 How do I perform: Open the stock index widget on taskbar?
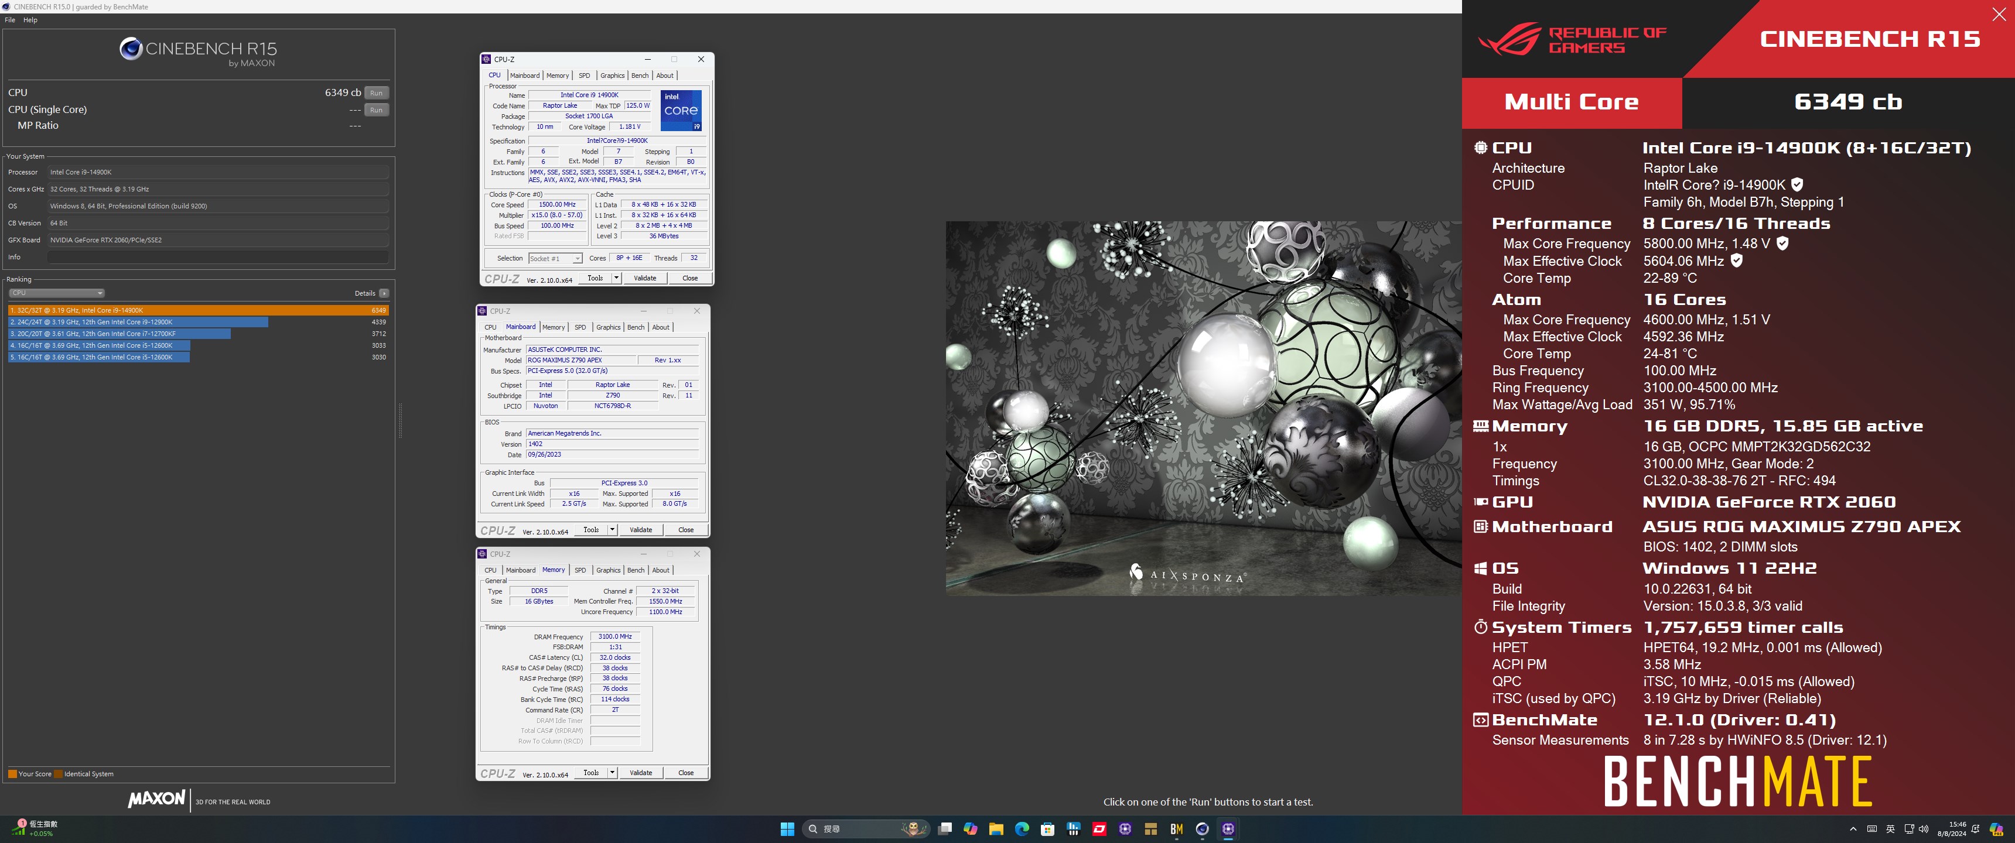(x=36, y=829)
